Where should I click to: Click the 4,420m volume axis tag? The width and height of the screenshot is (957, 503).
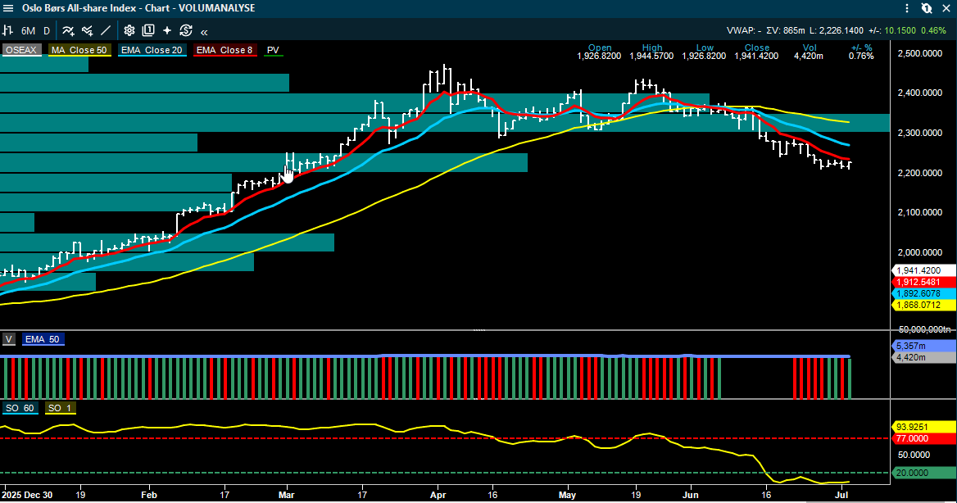pos(922,357)
